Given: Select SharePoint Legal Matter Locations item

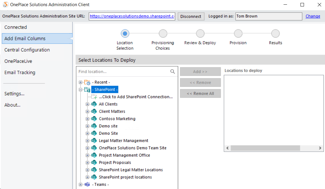Looking at the screenshot, I should coord(131,170).
